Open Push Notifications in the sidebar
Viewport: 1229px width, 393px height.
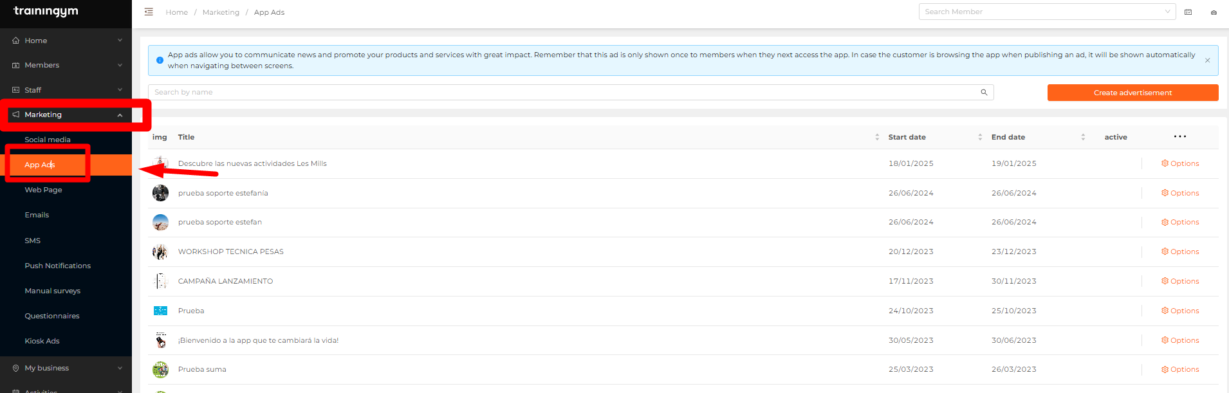pos(57,266)
